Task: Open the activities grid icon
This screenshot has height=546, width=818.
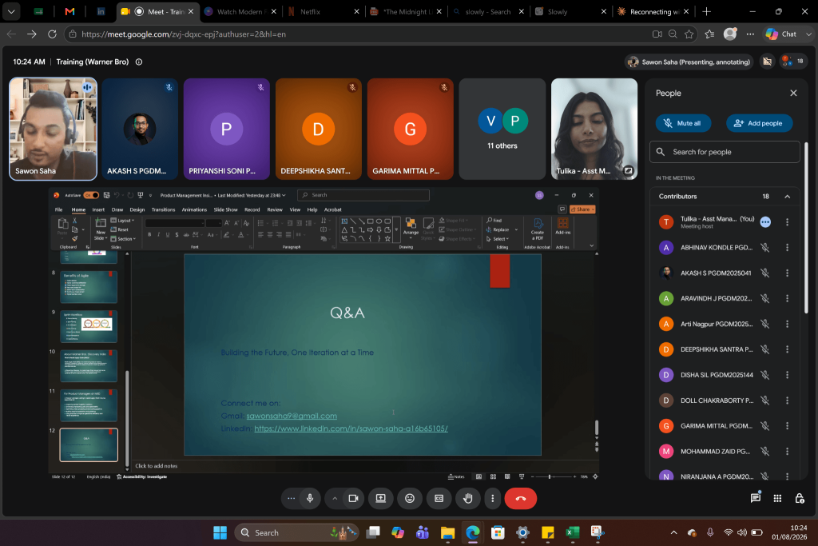Action: point(777,499)
